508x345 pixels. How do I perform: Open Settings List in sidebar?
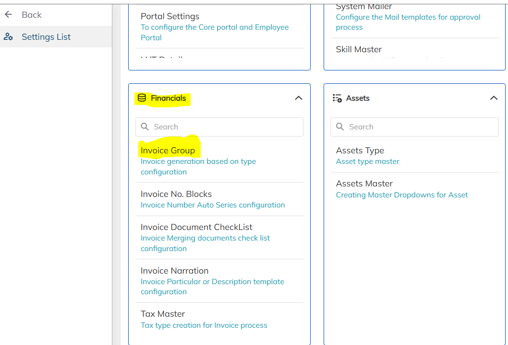[46, 37]
